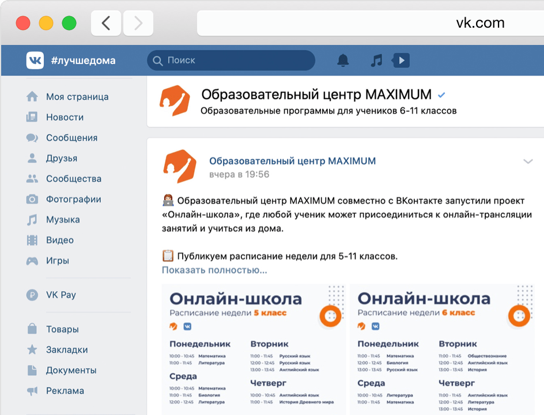The height and width of the screenshot is (415, 544).
Task: Click community title Образовательный центр MAXIMUM
Action: tap(316, 95)
